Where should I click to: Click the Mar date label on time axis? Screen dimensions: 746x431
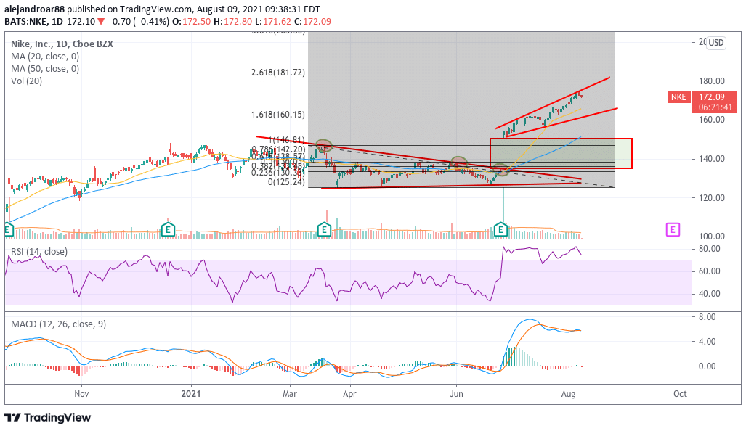pos(289,394)
